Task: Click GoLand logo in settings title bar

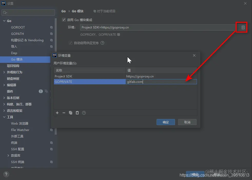Action: click(3, 3)
